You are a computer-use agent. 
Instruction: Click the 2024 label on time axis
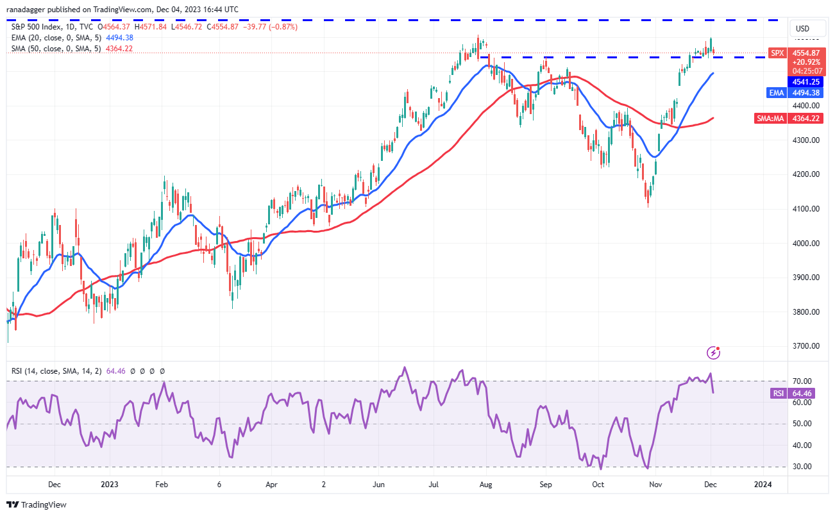click(x=762, y=485)
